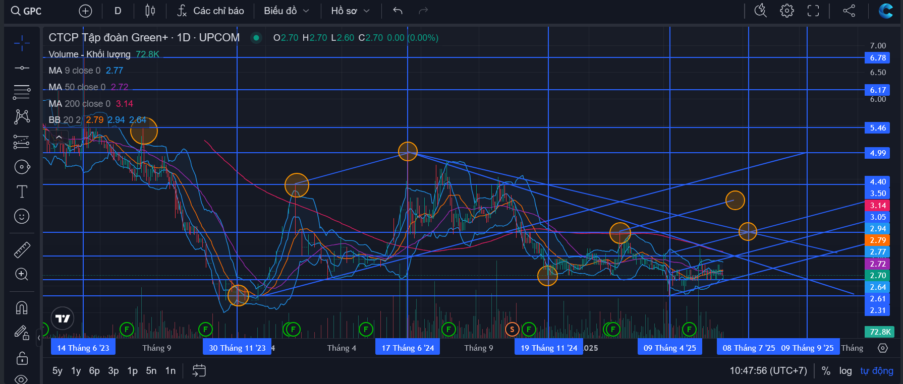
Task: Open the GPC symbol search
Action: point(26,11)
